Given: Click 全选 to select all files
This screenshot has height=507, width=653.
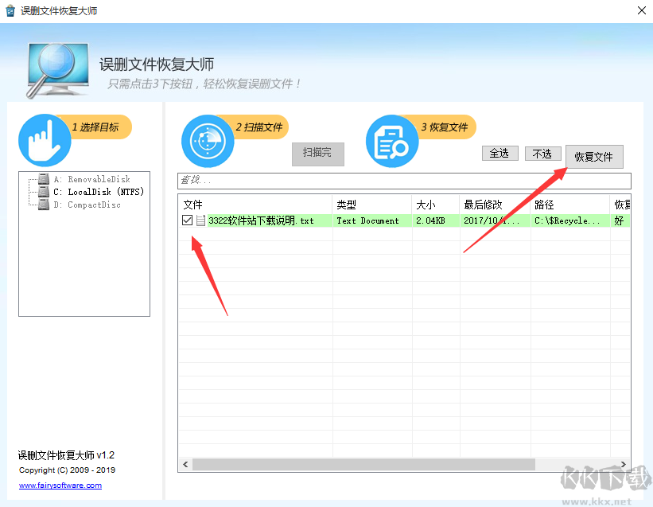Looking at the screenshot, I should (500, 153).
